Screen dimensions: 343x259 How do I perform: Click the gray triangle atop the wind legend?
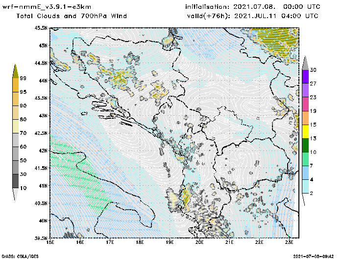pos(305,63)
